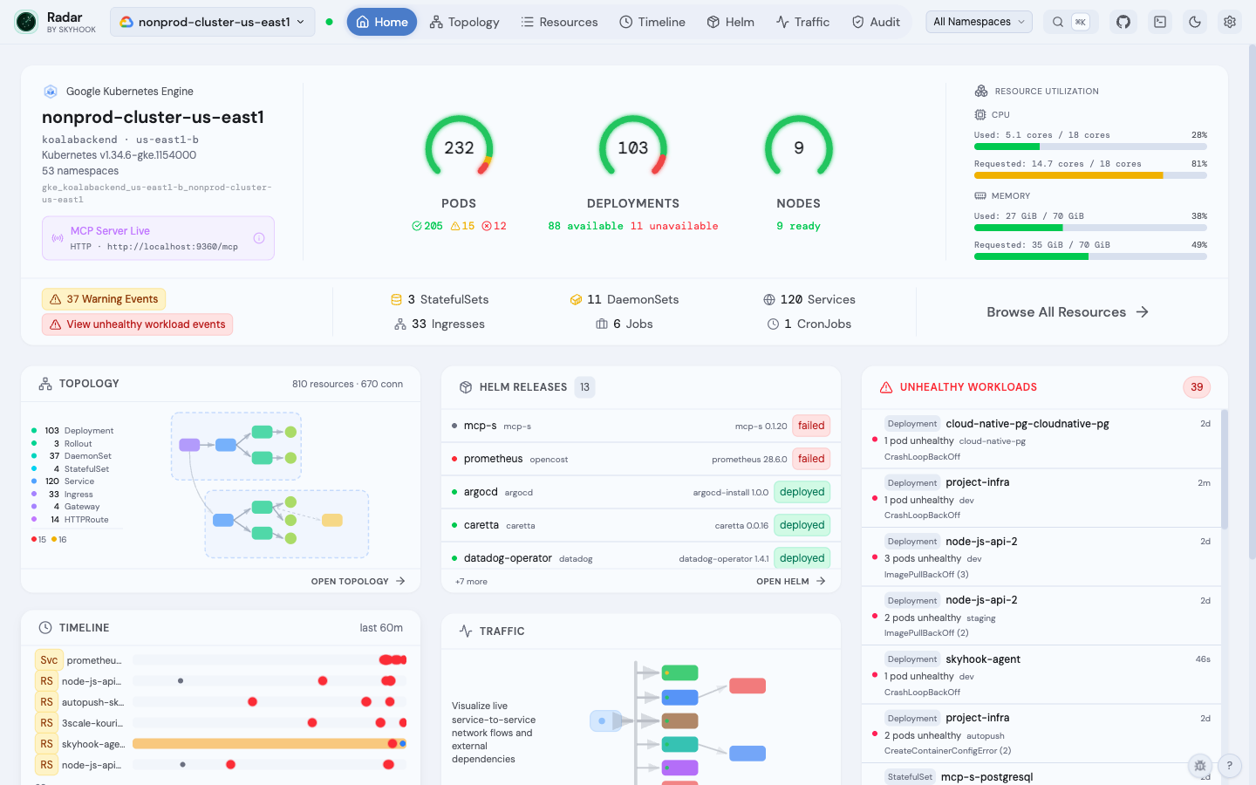The height and width of the screenshot is (785, 1256).
Task: Click the Unhealthy Workloads list scrollbar
Action: click(x=1225, y=469)
